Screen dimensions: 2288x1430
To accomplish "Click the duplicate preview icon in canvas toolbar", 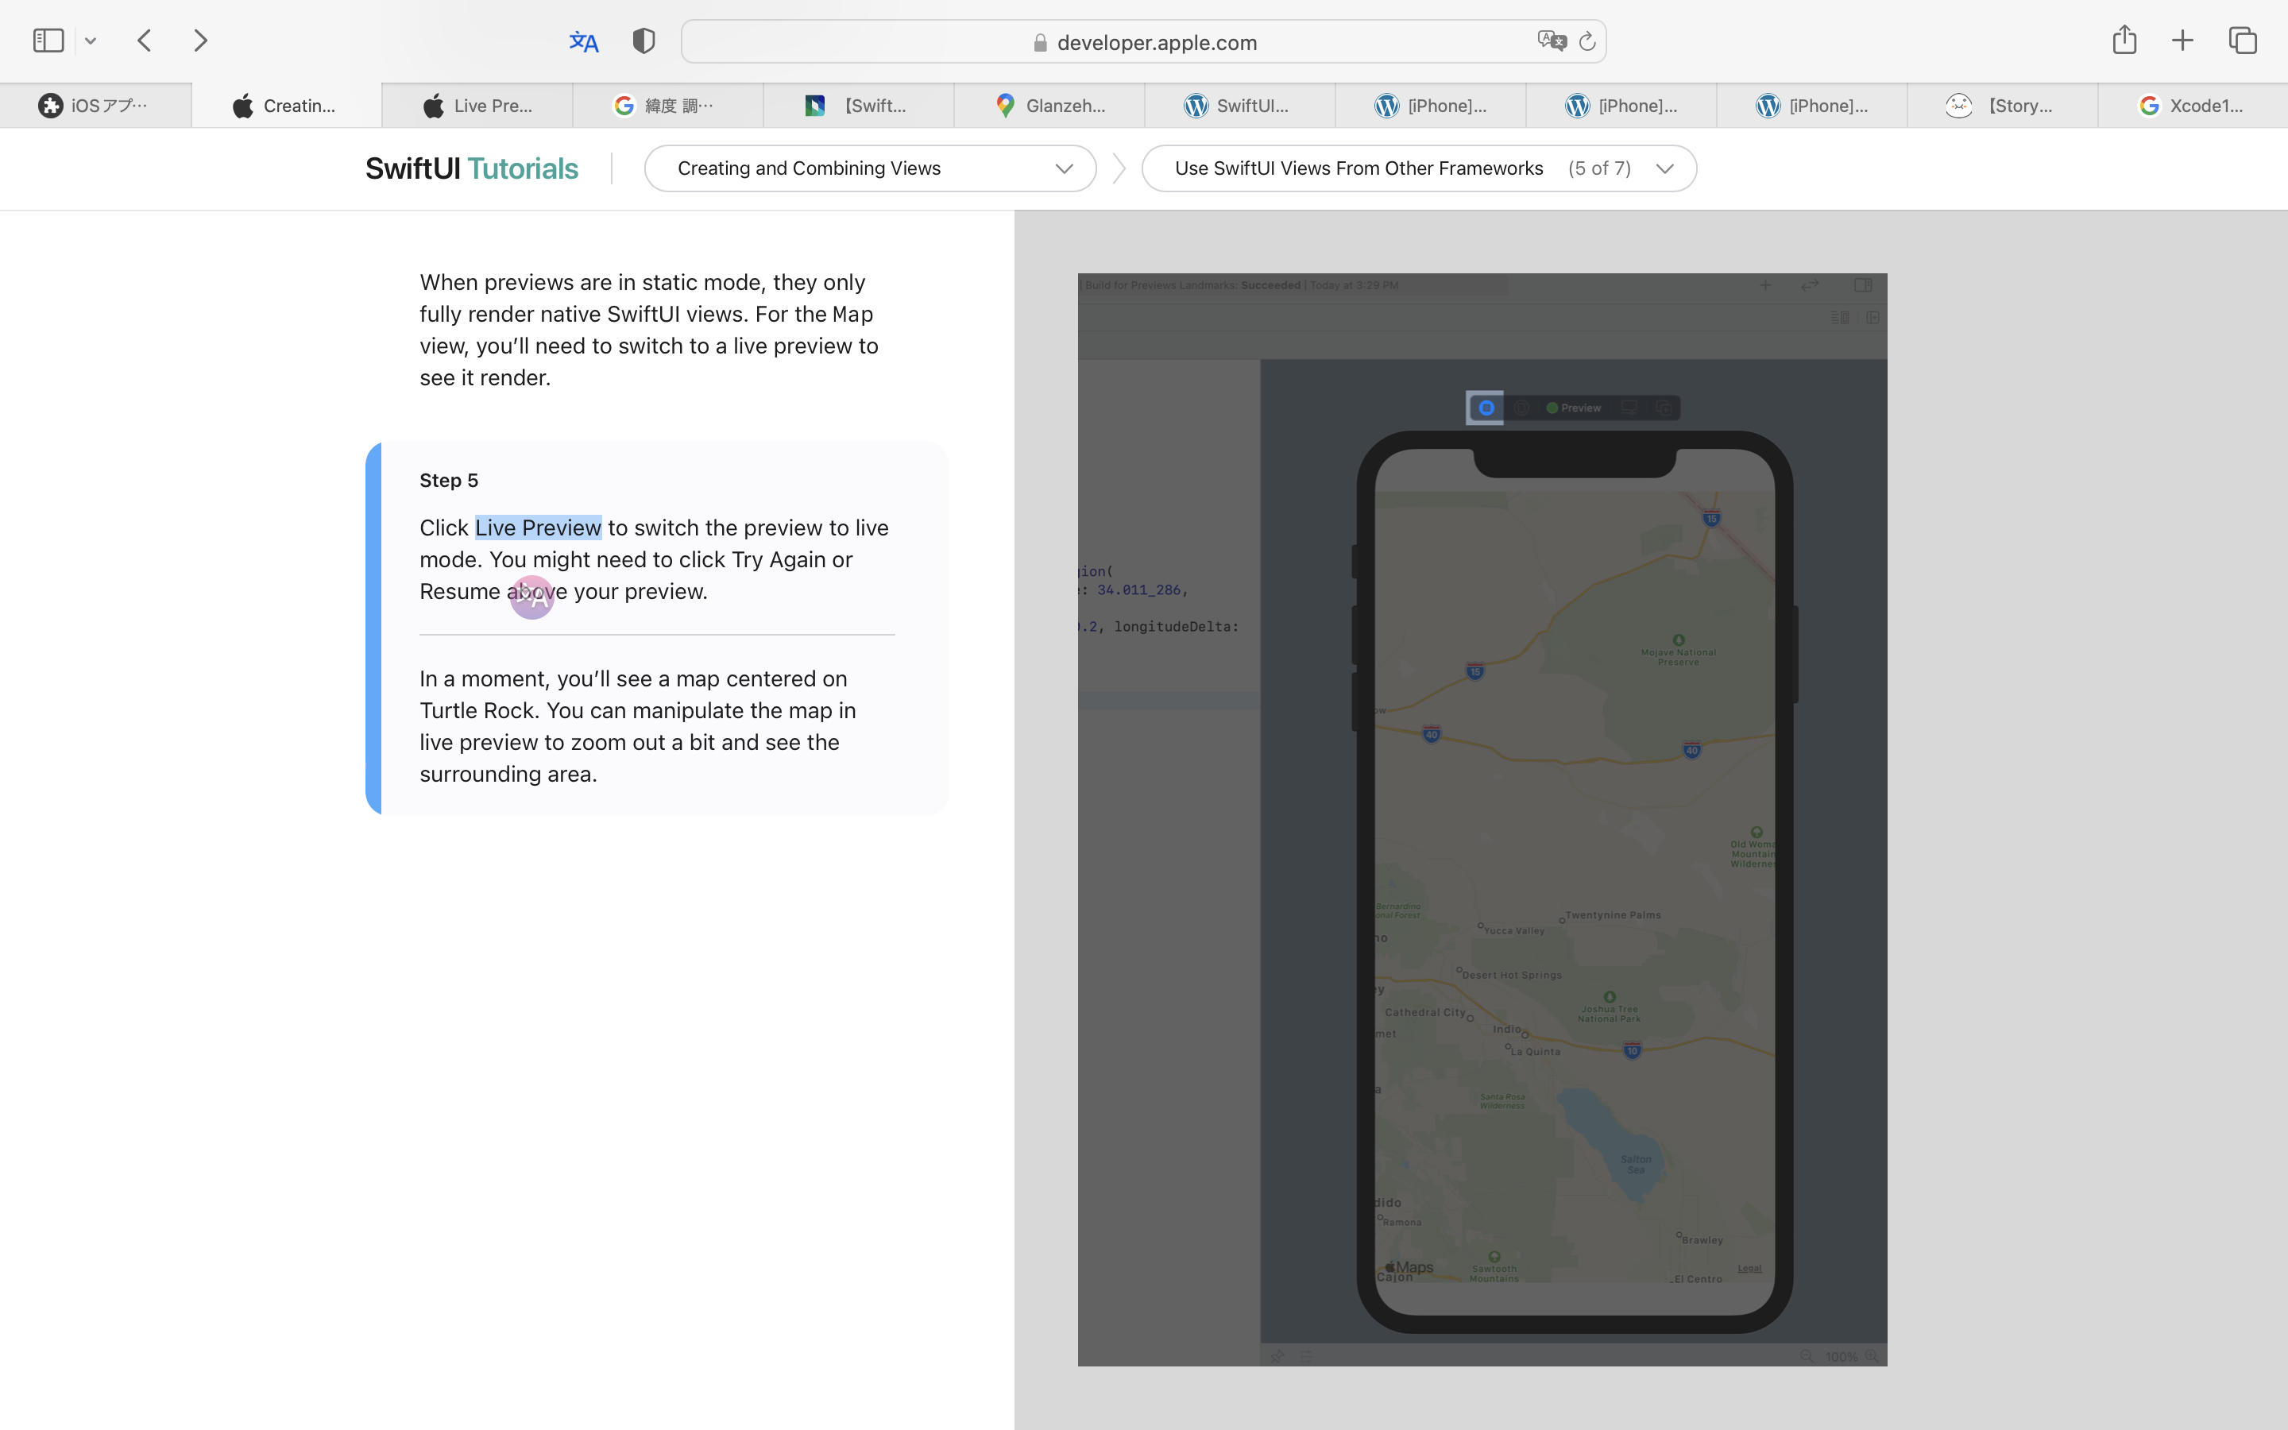I will (1664, 408).
